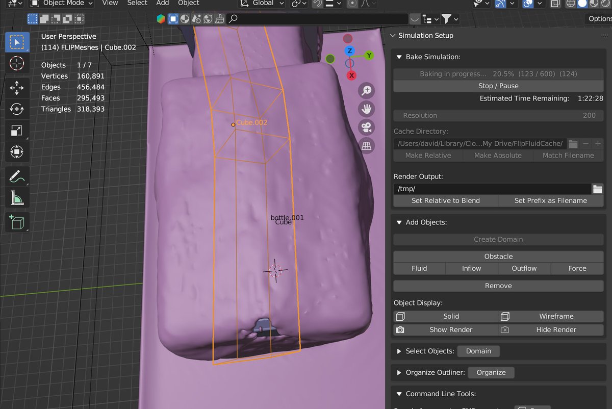
Task: Toggle viewport overlays display
Action: coord(528,4)
